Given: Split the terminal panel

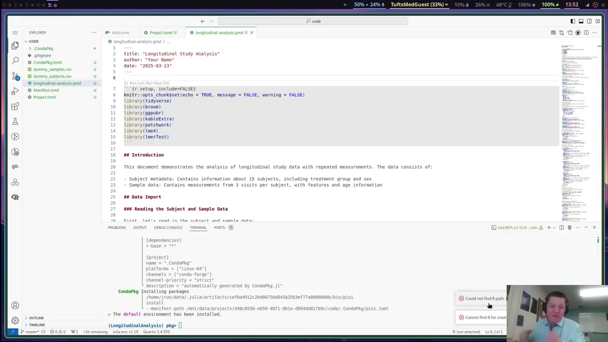Looking at the screenshot, I should point(561,228).
